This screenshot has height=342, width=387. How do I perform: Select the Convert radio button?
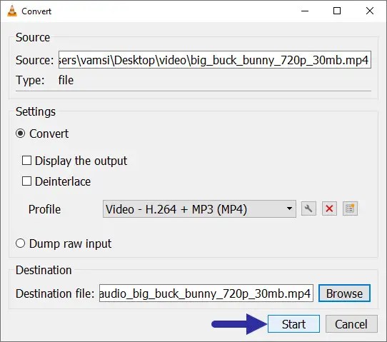coord(20,134)
